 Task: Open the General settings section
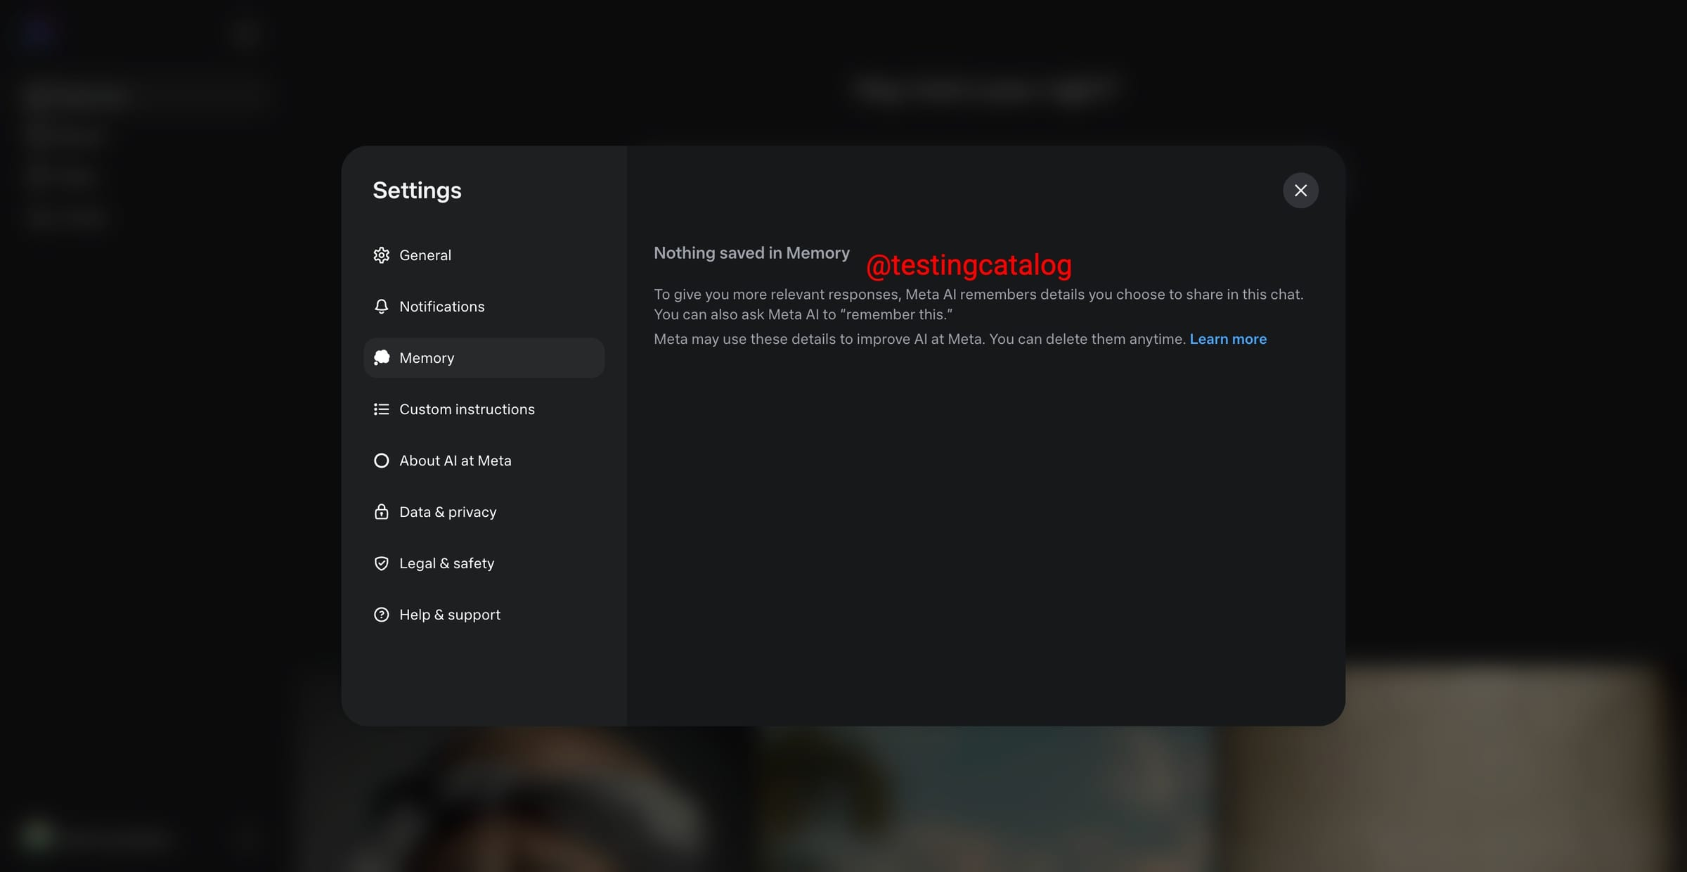(425, 255)
